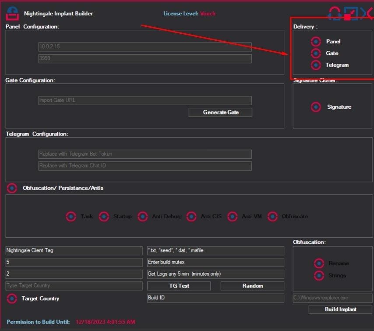Click the Enter build mutex field
The width and height of the screenshot is (374, 331).
(x=215, y=262)
